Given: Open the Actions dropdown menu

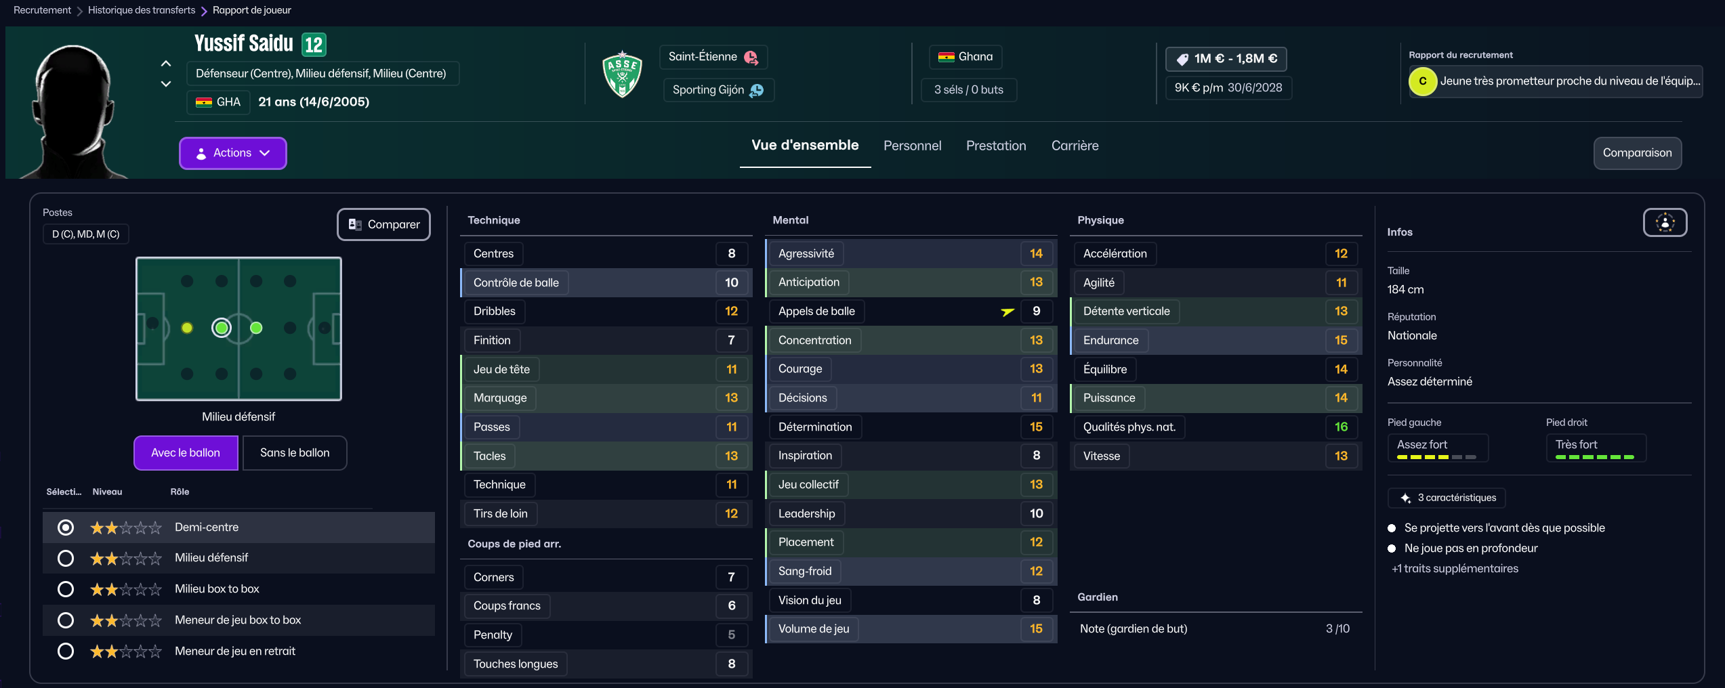Looking at the screenshot, I should 232,153.
